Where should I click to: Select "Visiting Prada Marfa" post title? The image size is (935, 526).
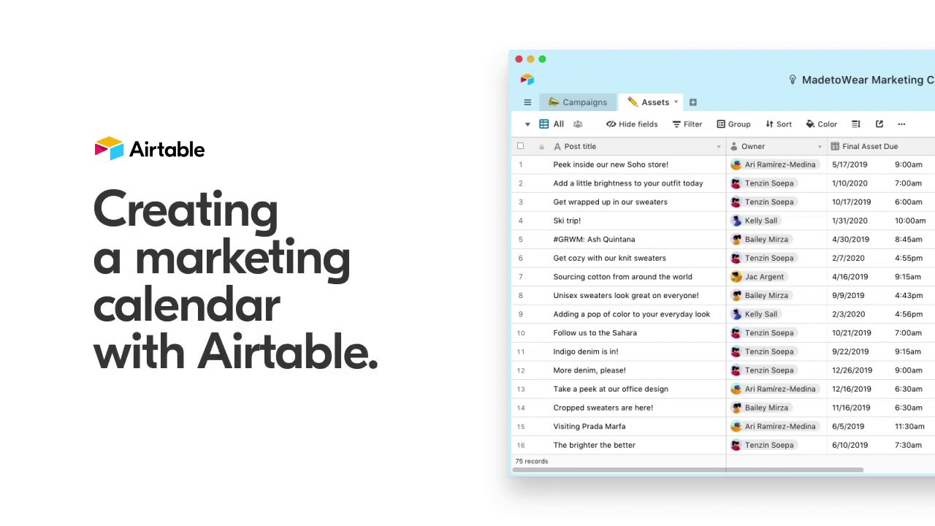pyautogui.click(x=589, y=427)
